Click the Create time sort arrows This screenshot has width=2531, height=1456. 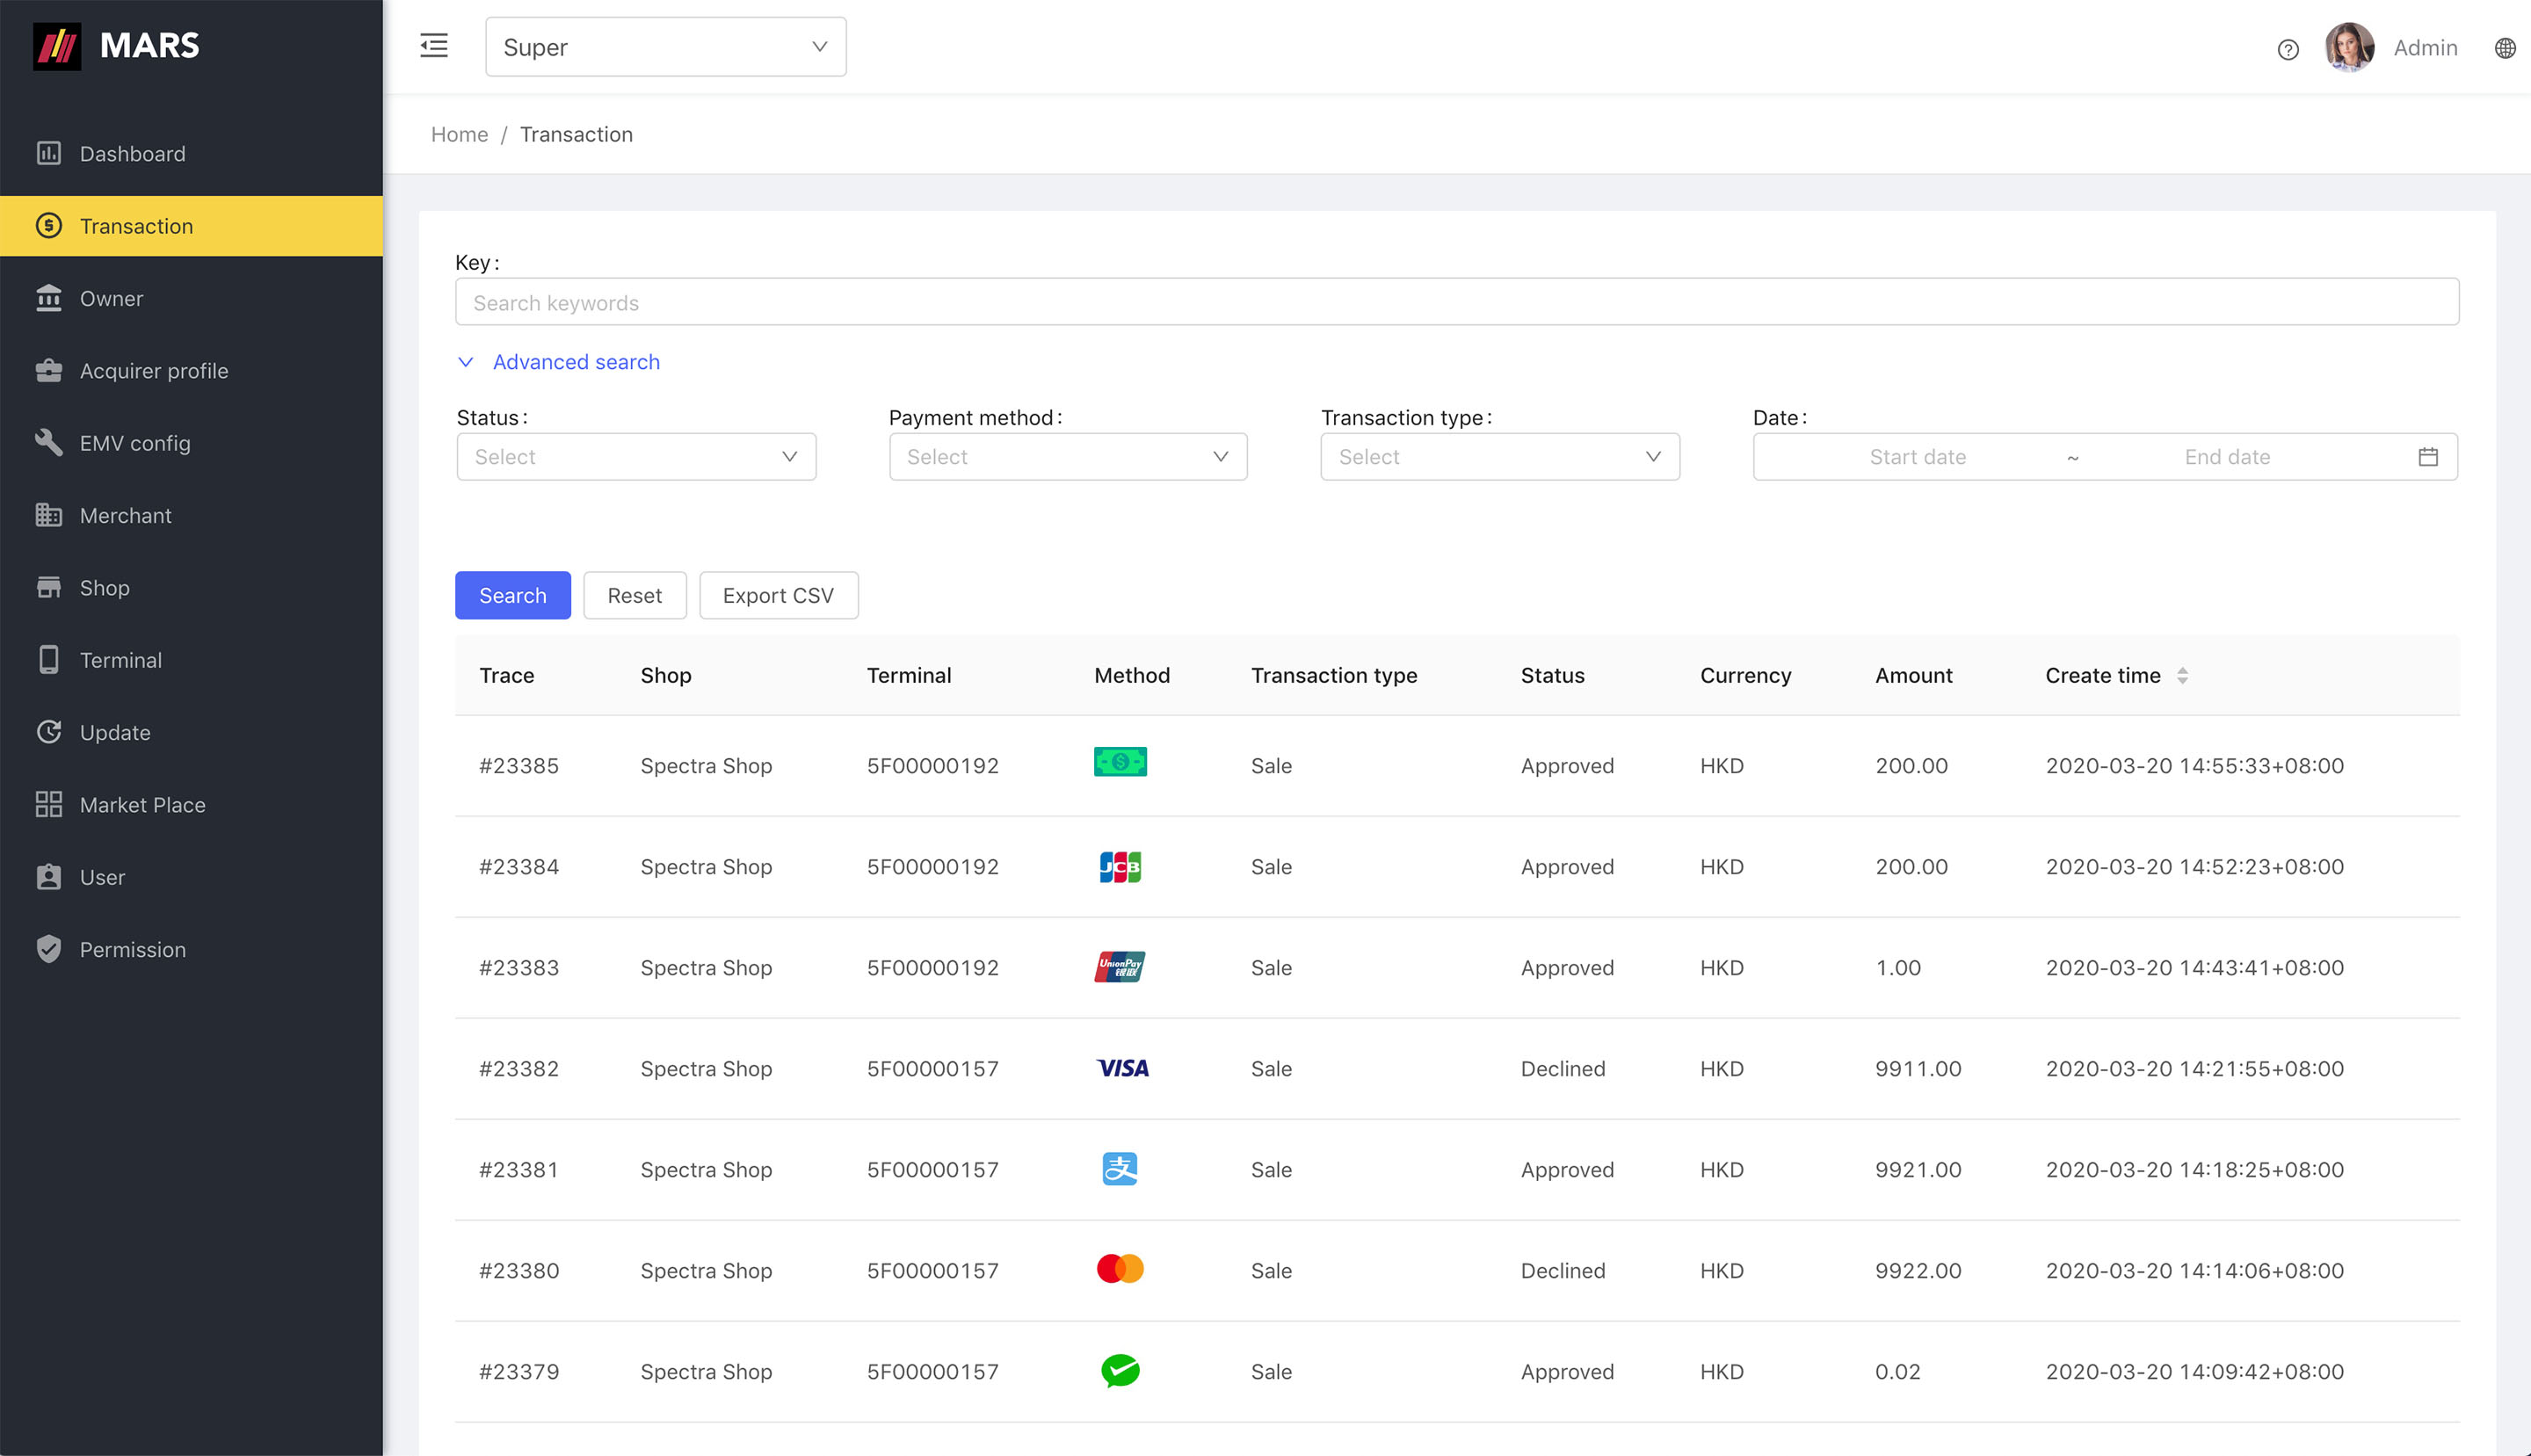pyautogui.click(x=2182, y=676)
